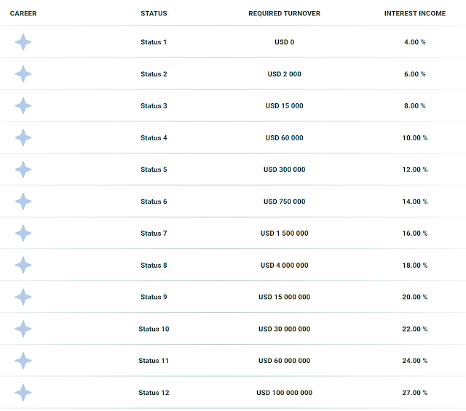Select the Status 11 label
The width and height of the screenshot is (466, 411).
click(154, 361)
